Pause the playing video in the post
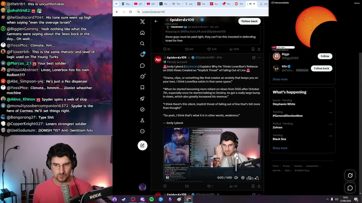Screen dimensions: 362x203 (167, 178)
